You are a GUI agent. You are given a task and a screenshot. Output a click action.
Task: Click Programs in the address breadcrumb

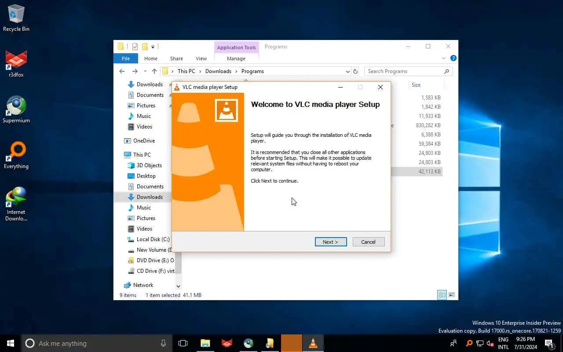252,71
